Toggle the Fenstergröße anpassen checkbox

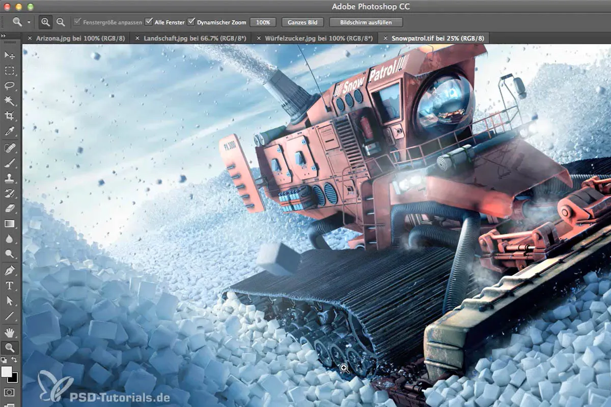(77, 22)
